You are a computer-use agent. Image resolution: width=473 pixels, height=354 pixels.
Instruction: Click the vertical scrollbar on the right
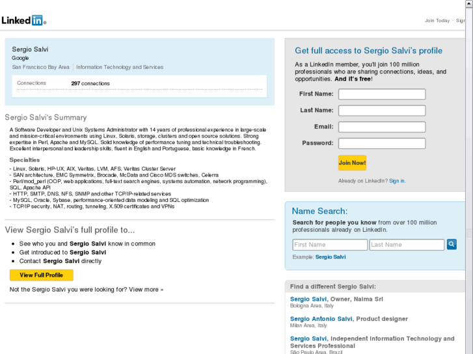469,178
